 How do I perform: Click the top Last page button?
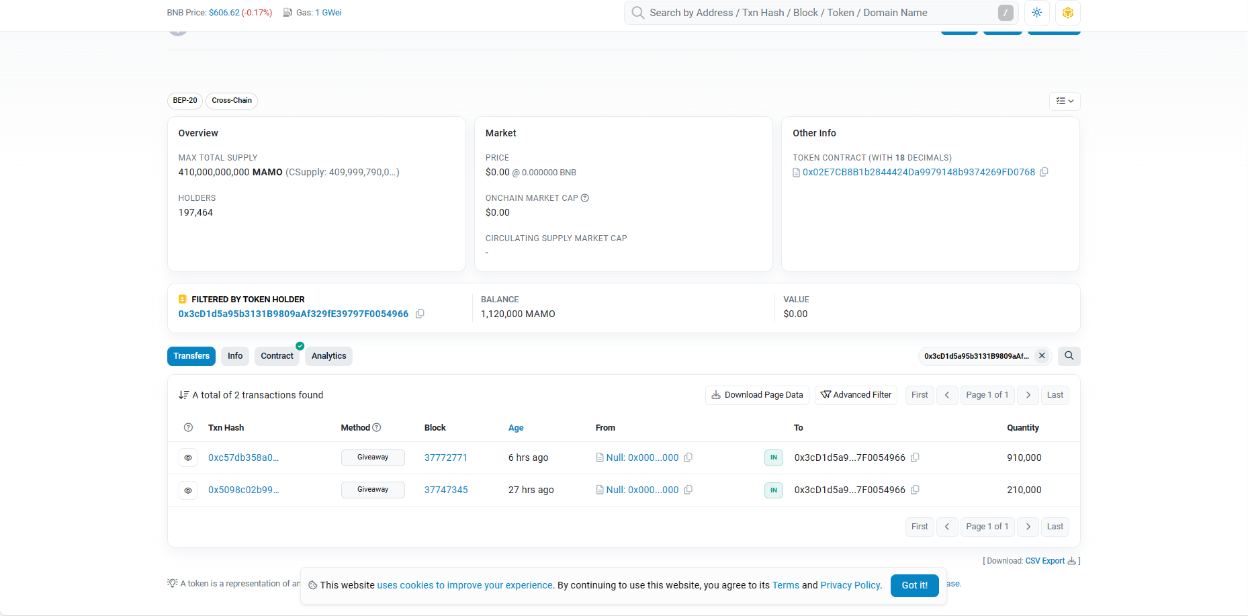coord(1055,395)
